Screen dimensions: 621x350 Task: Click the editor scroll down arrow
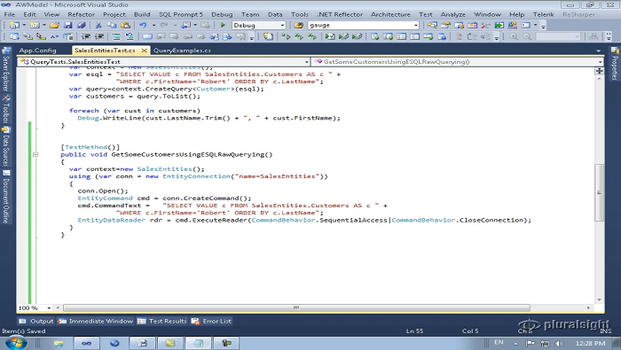tap(599, 299)
